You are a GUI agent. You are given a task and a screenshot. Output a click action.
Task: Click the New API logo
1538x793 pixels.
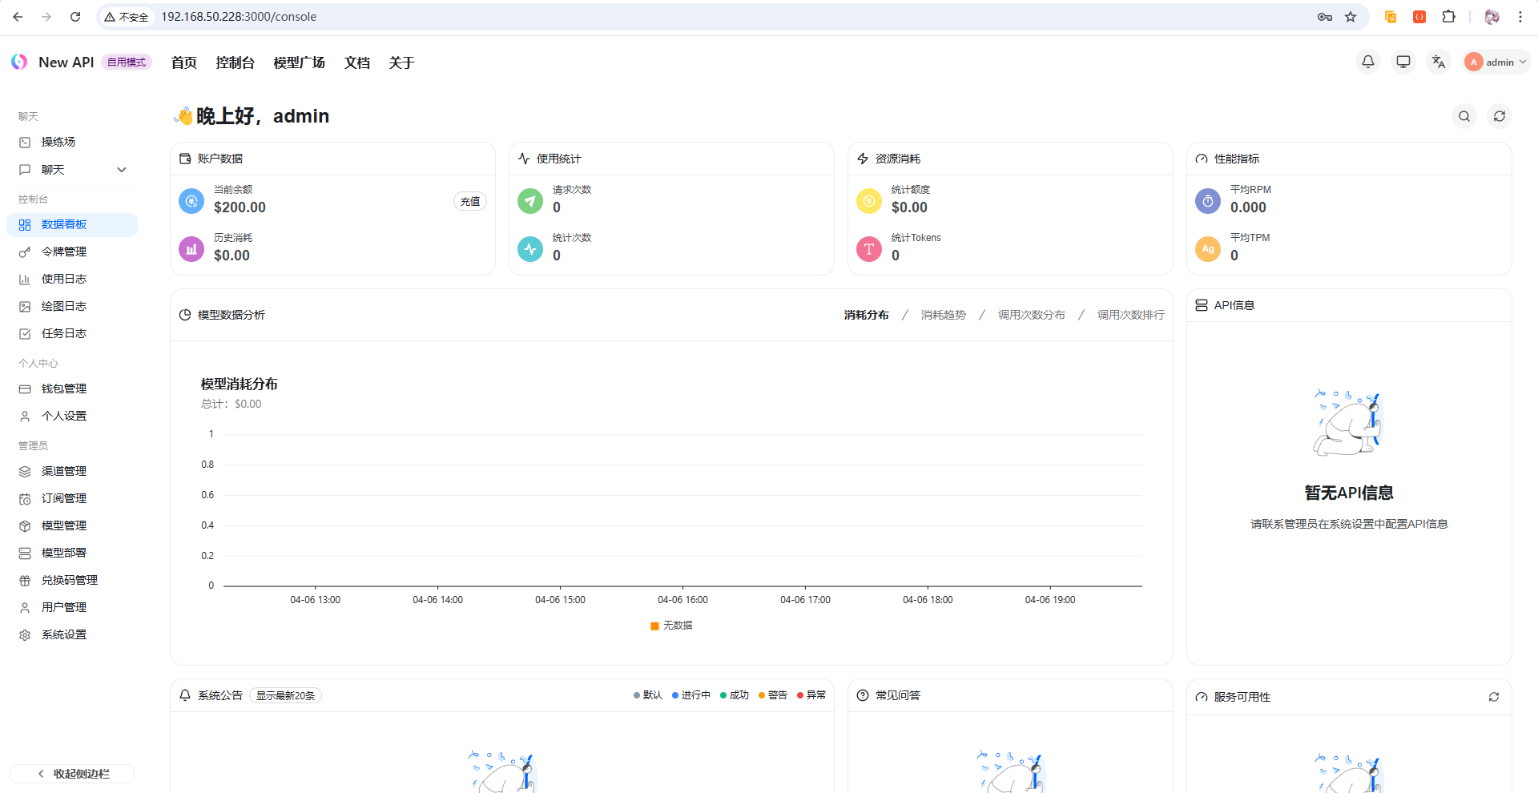click(x=20, y=62)
